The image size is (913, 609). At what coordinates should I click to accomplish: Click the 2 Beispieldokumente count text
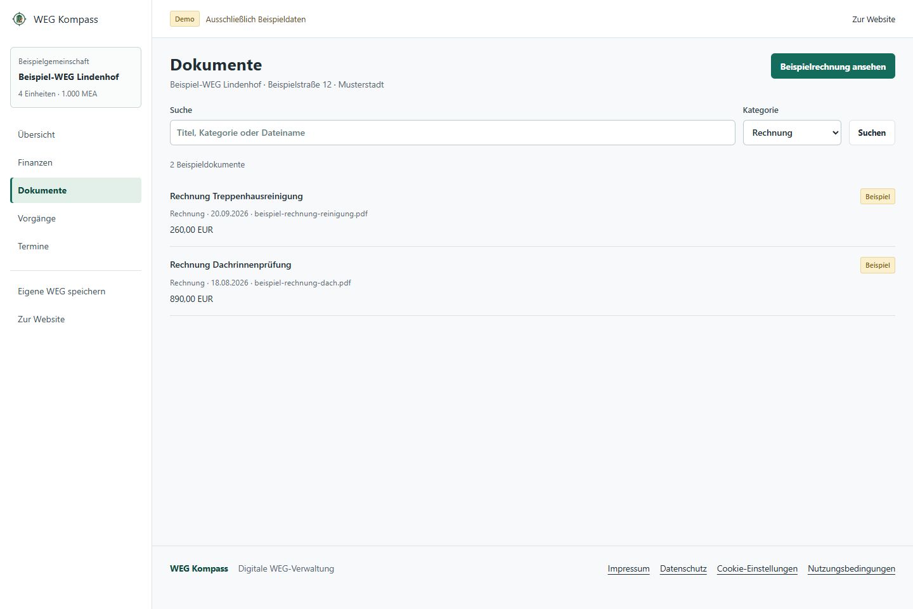[x=207, y=164]
